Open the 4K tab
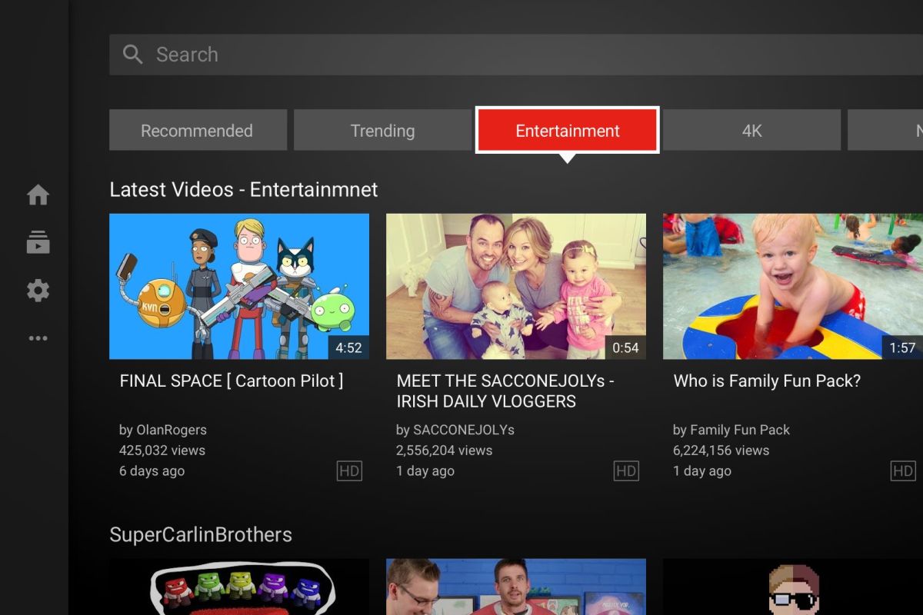The width and height of the screenshot is (923, 615). [x=751, y=130]
